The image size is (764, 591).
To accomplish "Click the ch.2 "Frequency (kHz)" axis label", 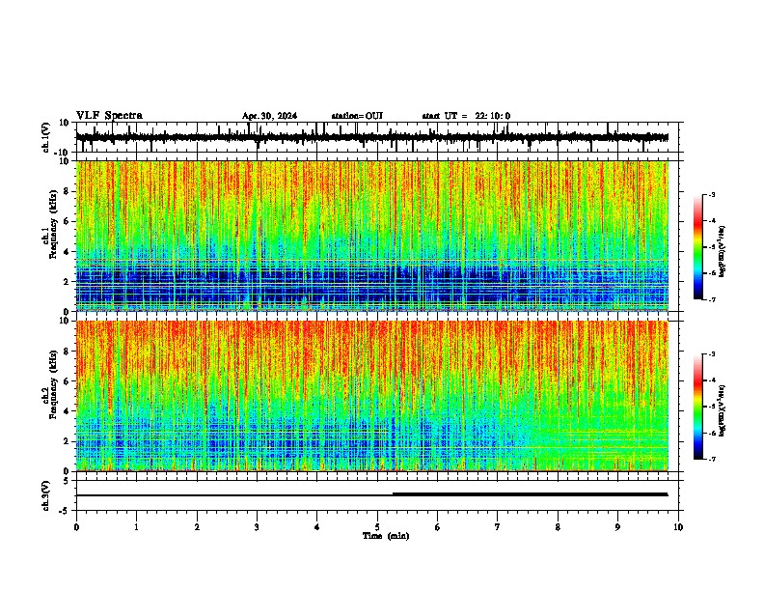I will point(53,384).
